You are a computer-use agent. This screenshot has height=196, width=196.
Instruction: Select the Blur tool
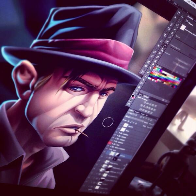click(x=153, y=64)
